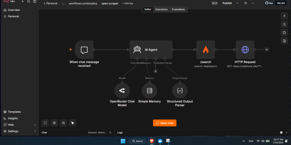Zoom in on the canvas
291x145 pixels.
coord(54,123)
